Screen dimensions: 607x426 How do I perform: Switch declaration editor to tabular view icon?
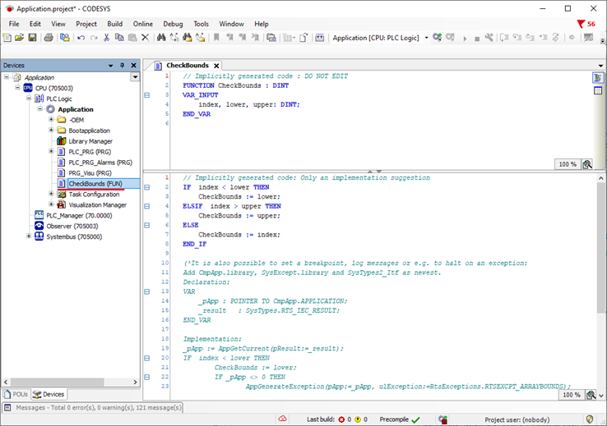(x=598, y=90)
